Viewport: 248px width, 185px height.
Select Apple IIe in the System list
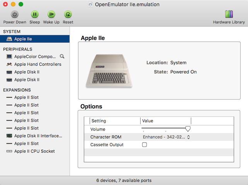pyautogui.click(x=35, y=39)
